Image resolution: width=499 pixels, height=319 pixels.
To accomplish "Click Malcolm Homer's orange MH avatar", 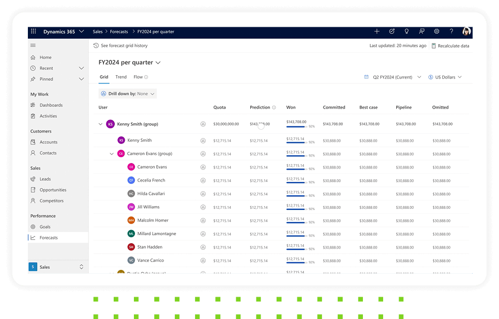I will (131, 220).
